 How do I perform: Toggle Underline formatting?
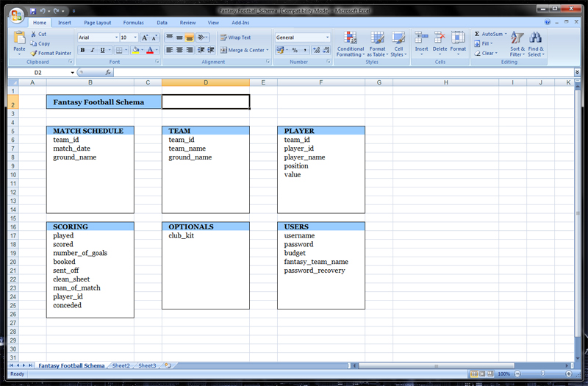[x=102, y=50]
